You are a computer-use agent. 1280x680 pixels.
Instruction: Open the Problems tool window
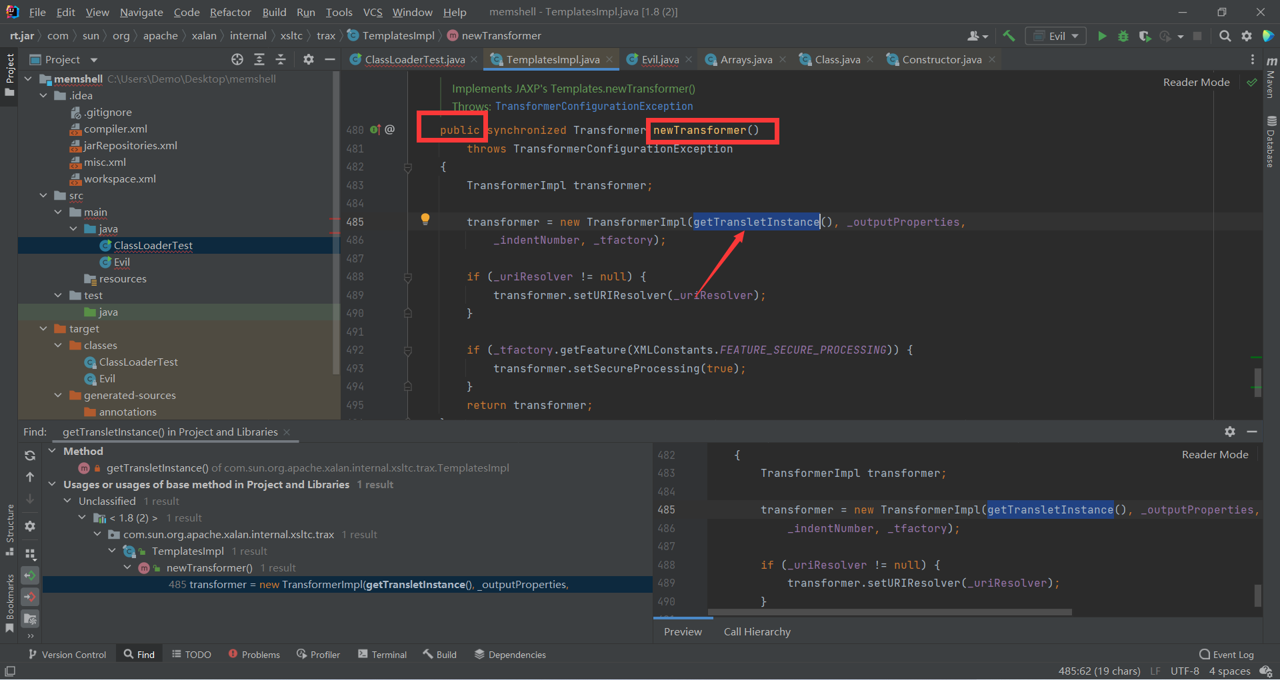click(x=254, y=655)
